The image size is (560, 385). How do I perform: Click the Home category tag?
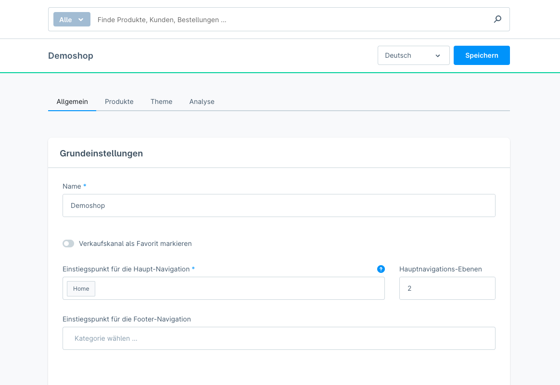coord(81,289)
